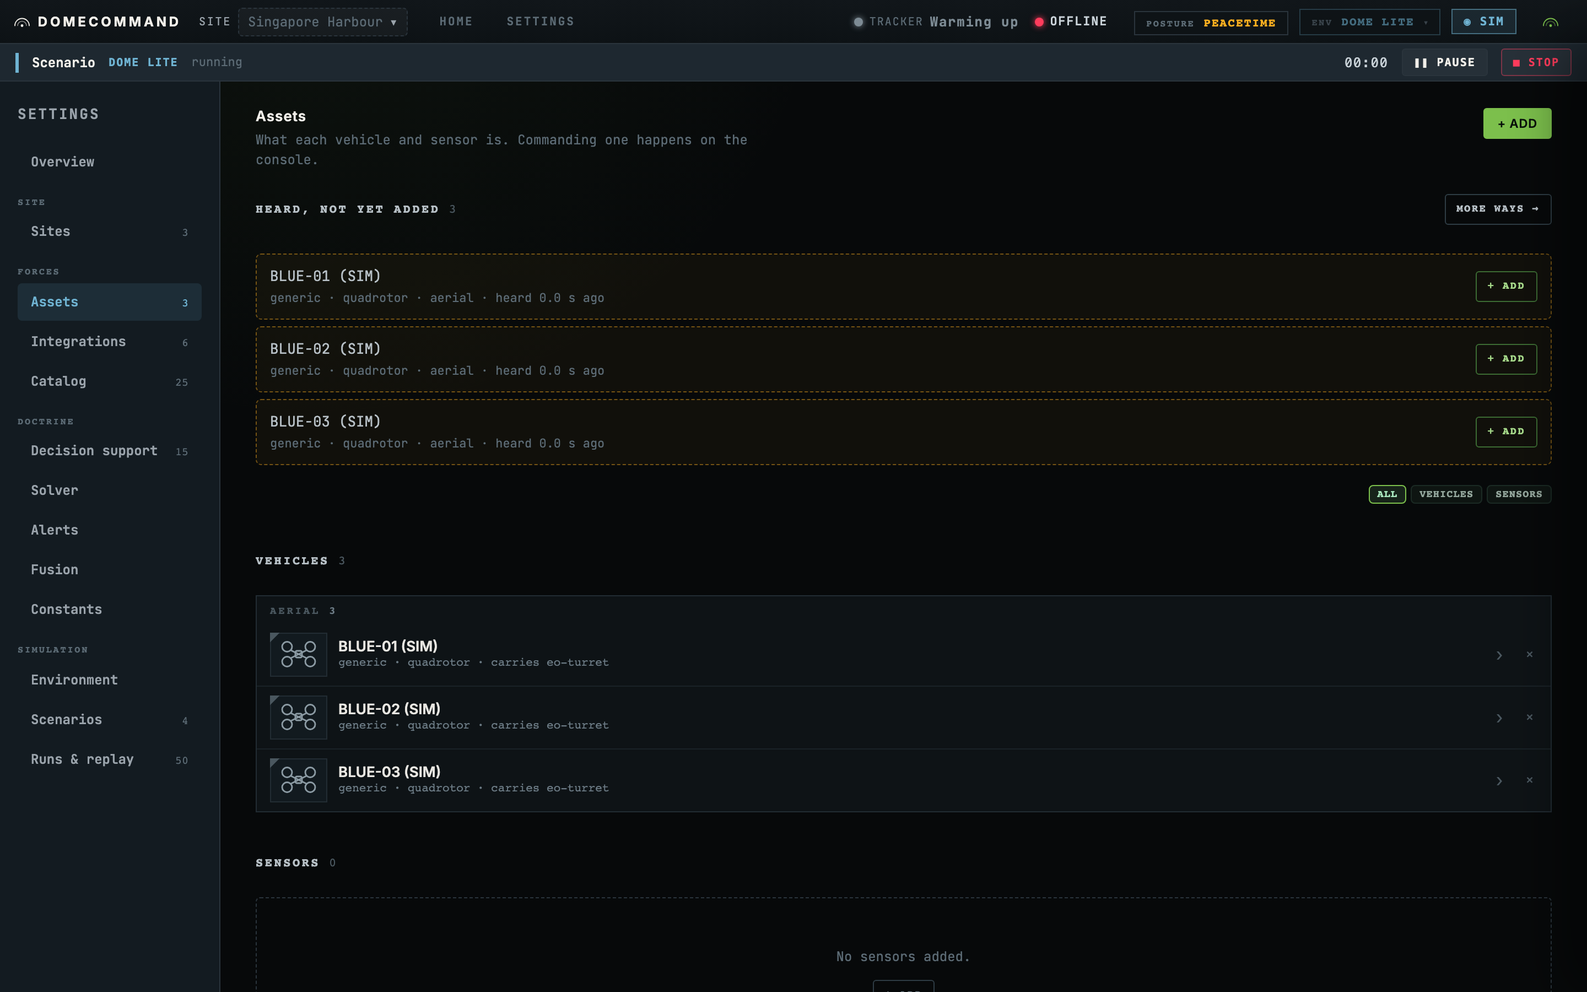
Task: Open More Ways link
Action: click(1498, 209)
